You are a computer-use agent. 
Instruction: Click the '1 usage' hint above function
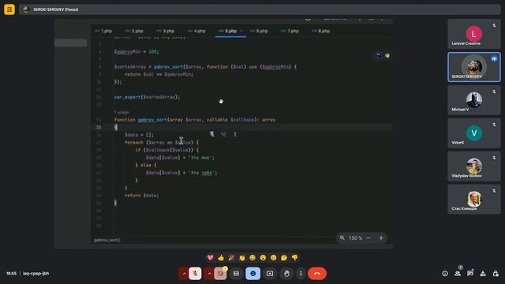(x=122, y=112)
